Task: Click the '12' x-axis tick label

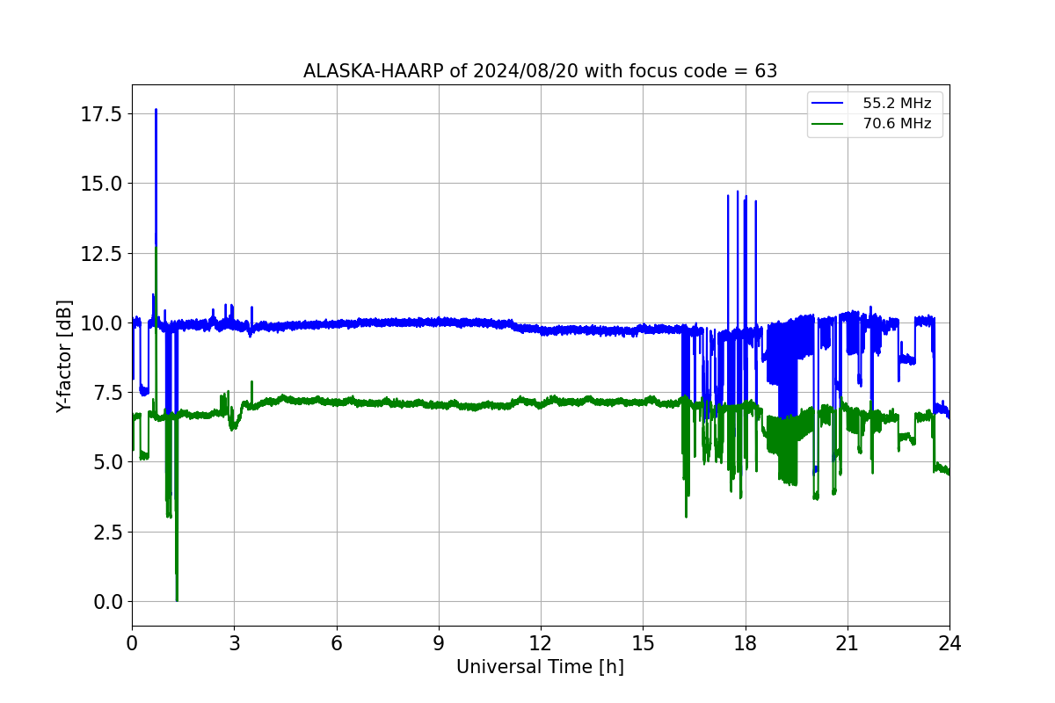Action: (x=541, y=643)
